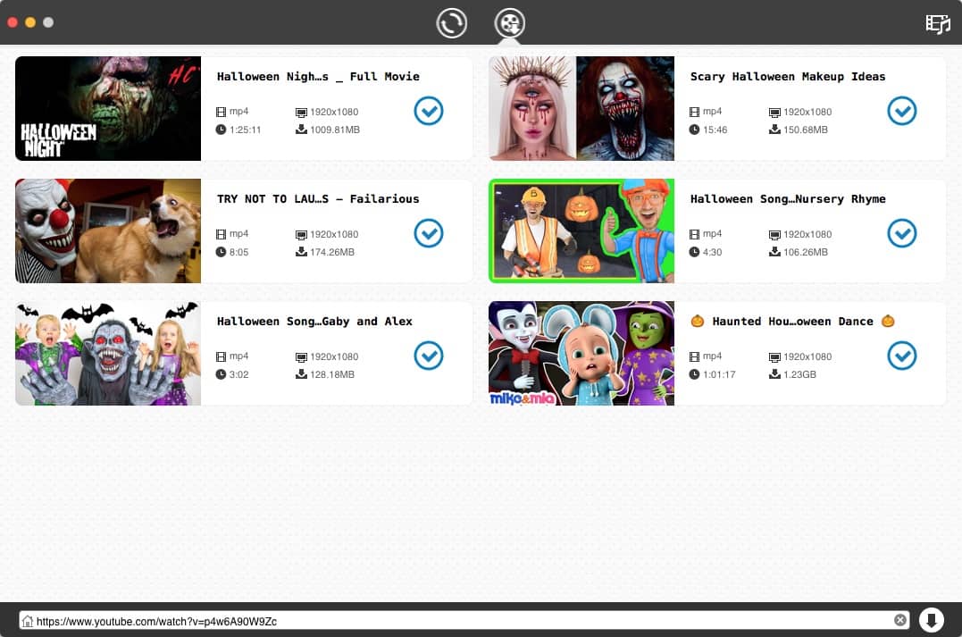Click the title 'Scary Halloween Makeup Ideas'
The image size is (962, 637).
[x=788, y=77]
